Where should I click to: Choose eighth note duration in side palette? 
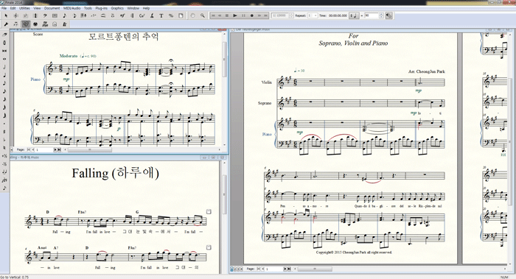(4, 83)
